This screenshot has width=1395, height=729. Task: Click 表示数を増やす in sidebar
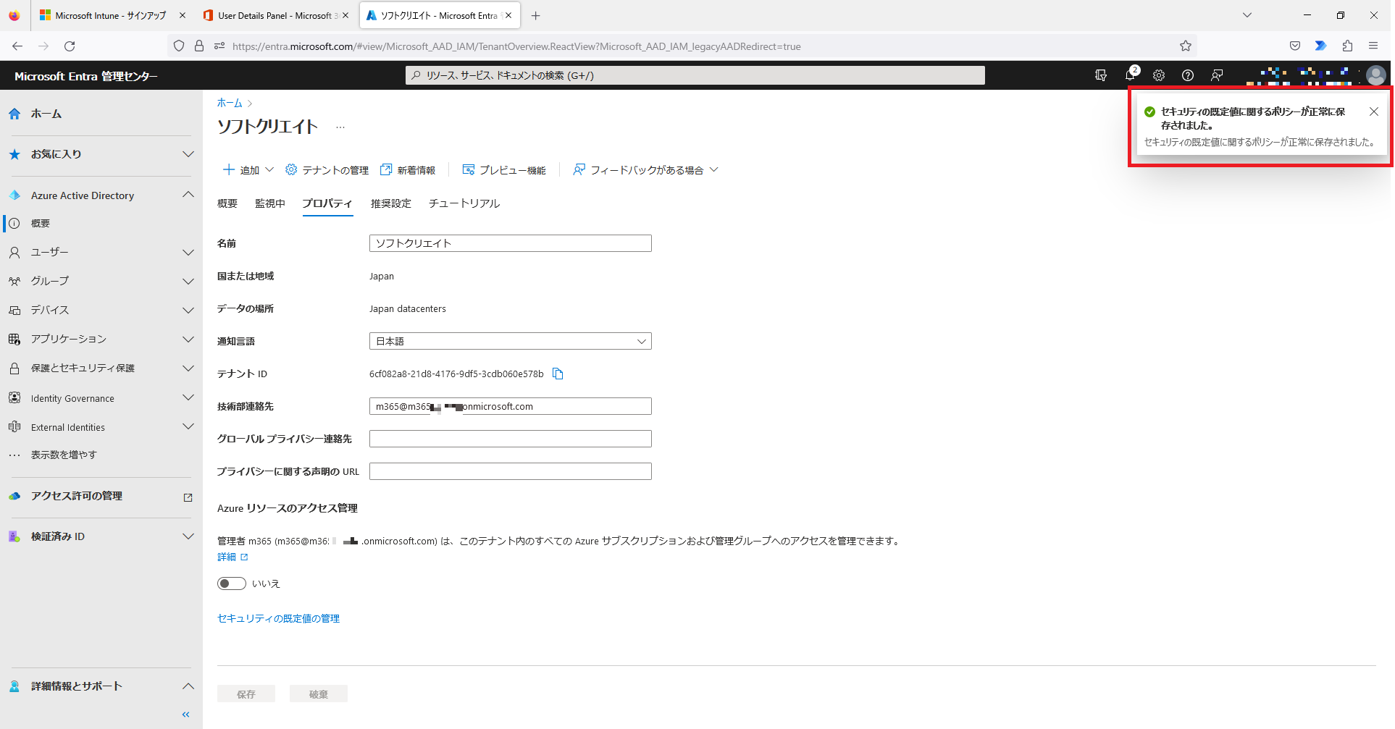[x=64, y=455]
